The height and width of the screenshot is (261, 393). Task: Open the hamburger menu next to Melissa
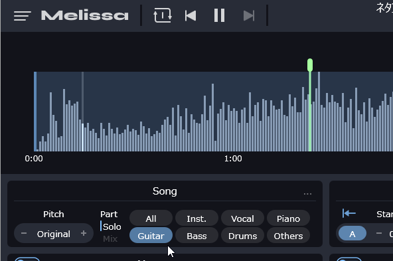point(23,16)
